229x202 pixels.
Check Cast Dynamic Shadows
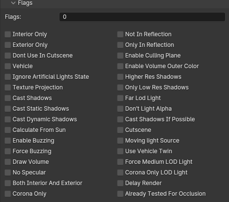(8, 119)
